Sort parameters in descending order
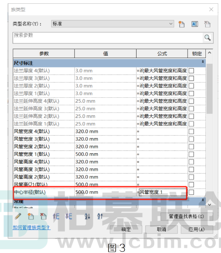The height and width of the screenshot is (253, 221). click(x=100, y=216)
